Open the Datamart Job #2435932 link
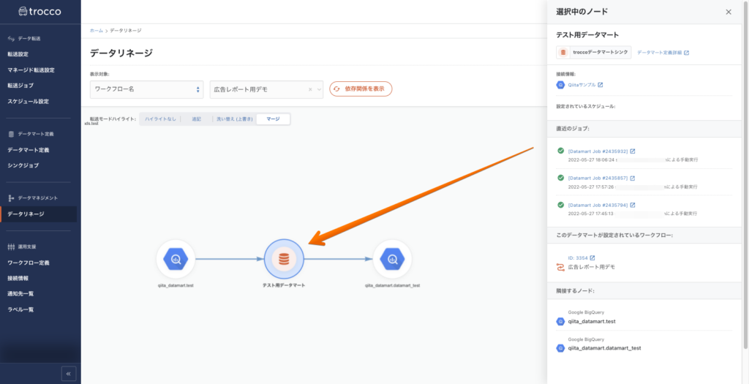This screenshot has width=749, height=384. (598, 151)
